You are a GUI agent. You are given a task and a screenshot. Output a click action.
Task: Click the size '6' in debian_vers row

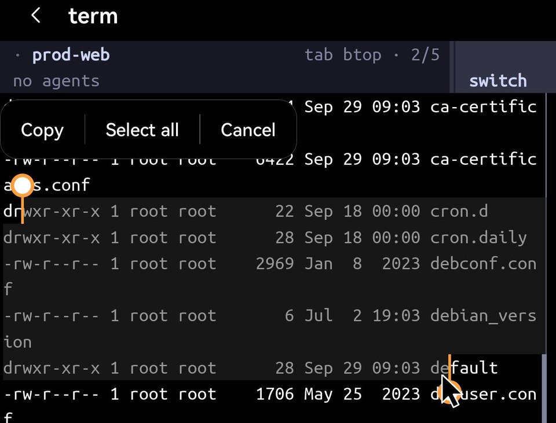click(290, 315)
